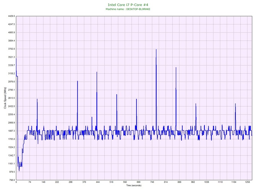Click the y-axis value 3339.7
The image size is (256, 192).
[x=11, y=65]
